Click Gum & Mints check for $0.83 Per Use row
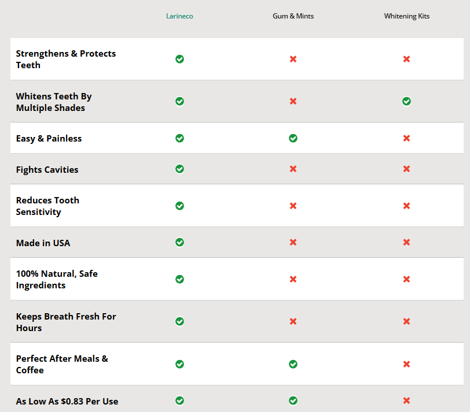Screen dimensions: 470x412 293,400
